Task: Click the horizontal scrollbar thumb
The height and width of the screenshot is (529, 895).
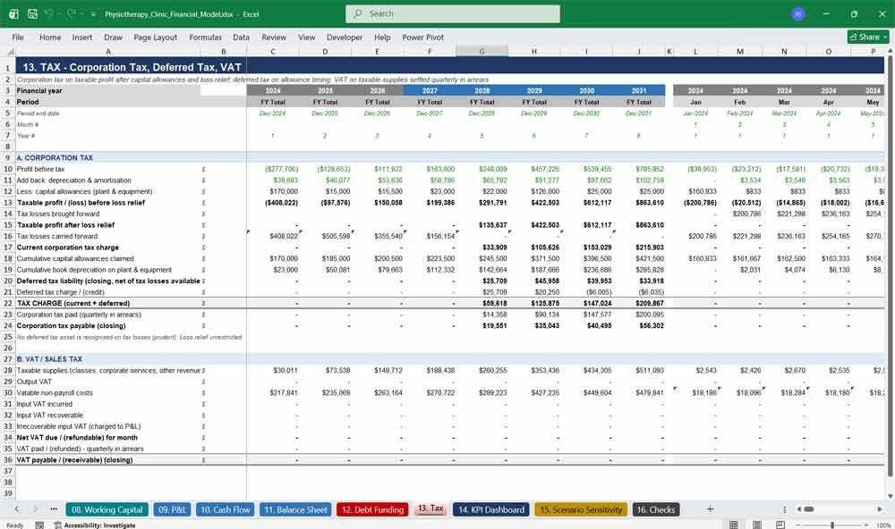Action: coord(809,509)
